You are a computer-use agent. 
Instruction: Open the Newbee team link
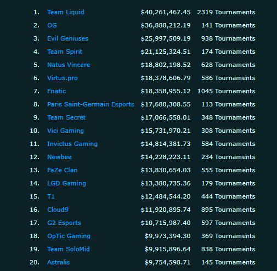[x=59, y=157]
